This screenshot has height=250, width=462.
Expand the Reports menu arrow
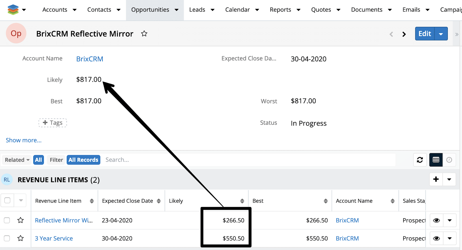[299, 10]
